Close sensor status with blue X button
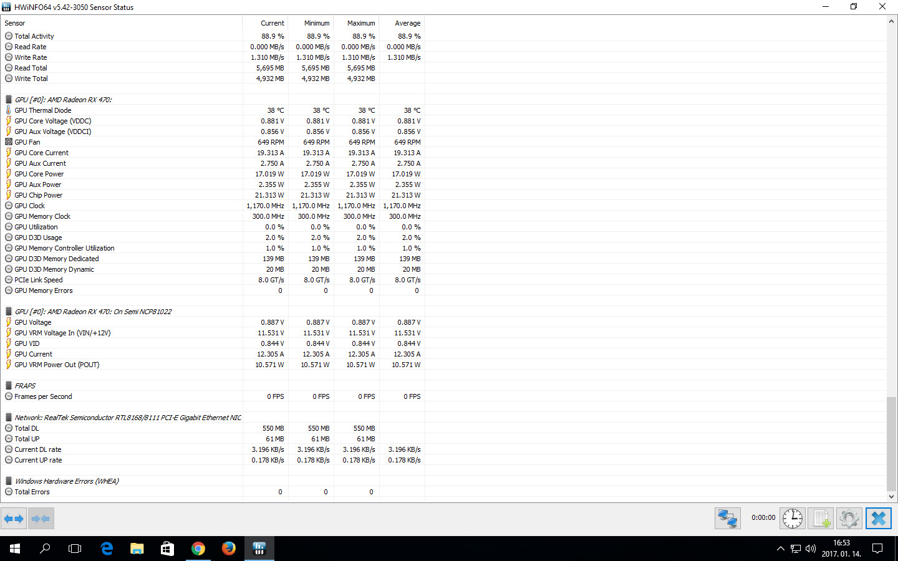The height and width of the screenshot is (561, 898). click(x=878, y=518)
